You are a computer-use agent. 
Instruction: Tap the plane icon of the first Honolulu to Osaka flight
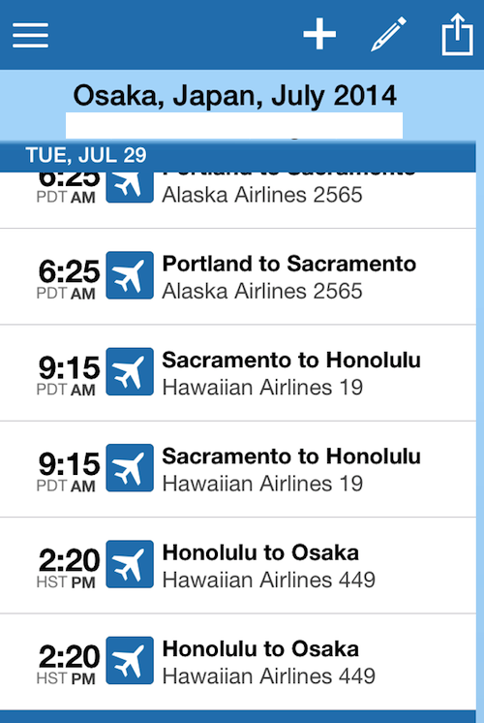(130, 564)
